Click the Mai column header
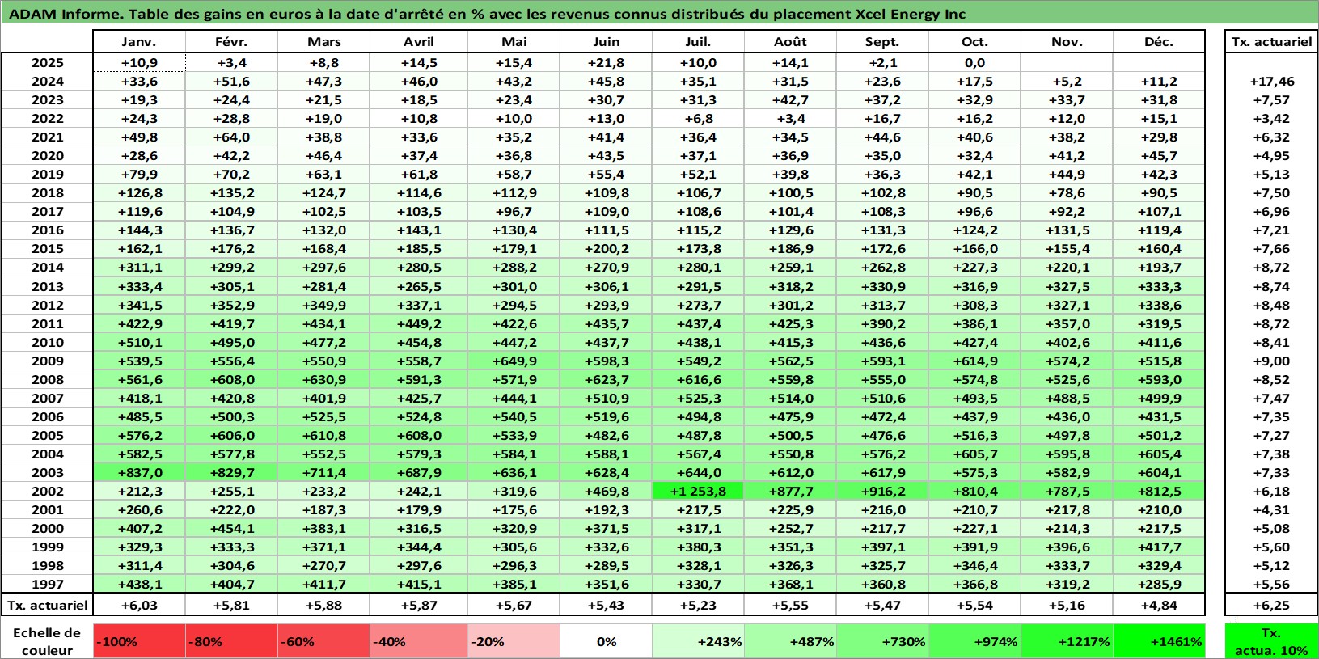 pos(514,41)
